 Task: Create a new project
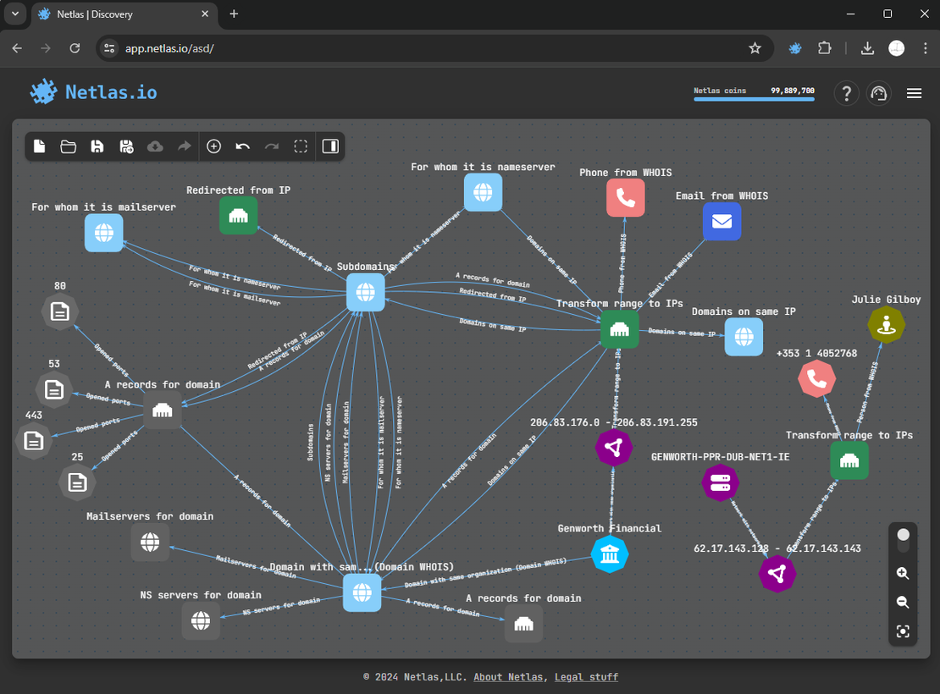click(x=39, y=146)
